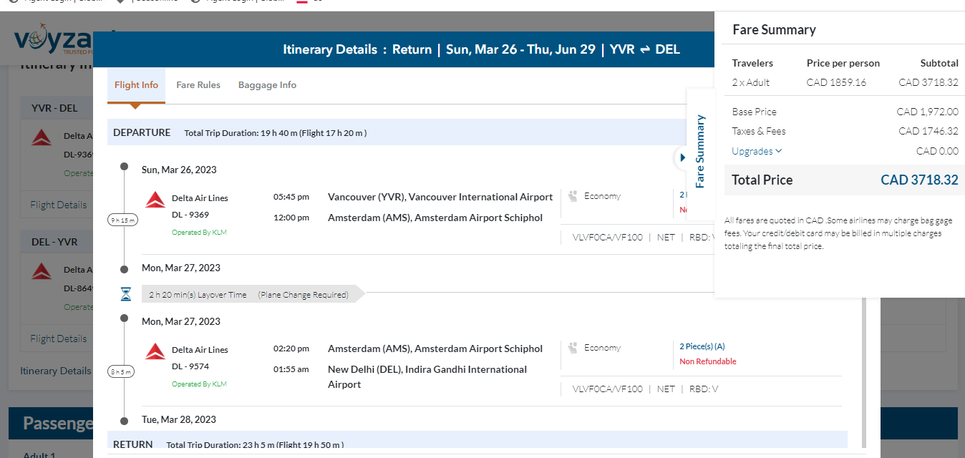The height and width of the screenshot is (458, 965).
Task: Click the Itinerary Details link on the left
Action: click(x=55, y=371)
